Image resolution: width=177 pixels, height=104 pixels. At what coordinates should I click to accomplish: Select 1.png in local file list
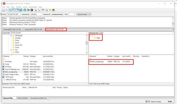pos(7,64)
